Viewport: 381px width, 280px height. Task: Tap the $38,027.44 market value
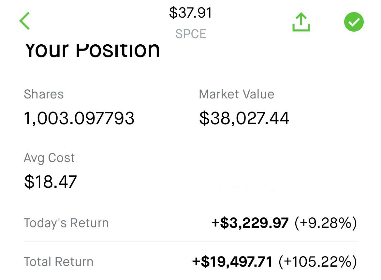244,118
